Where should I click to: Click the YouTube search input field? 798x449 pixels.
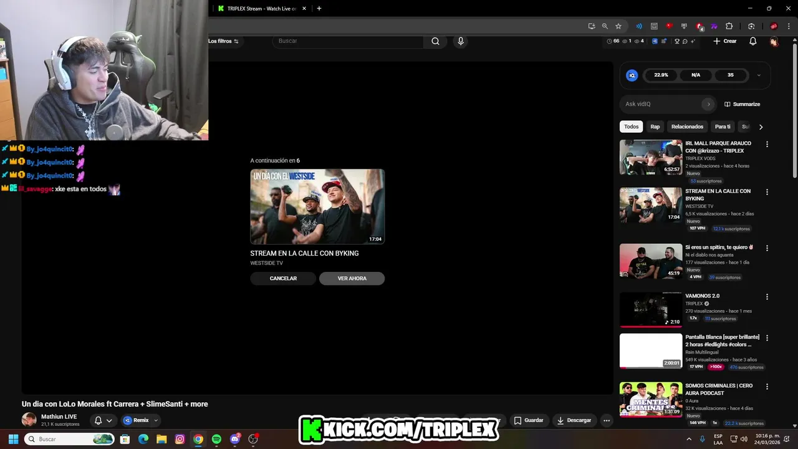[348, 41]
